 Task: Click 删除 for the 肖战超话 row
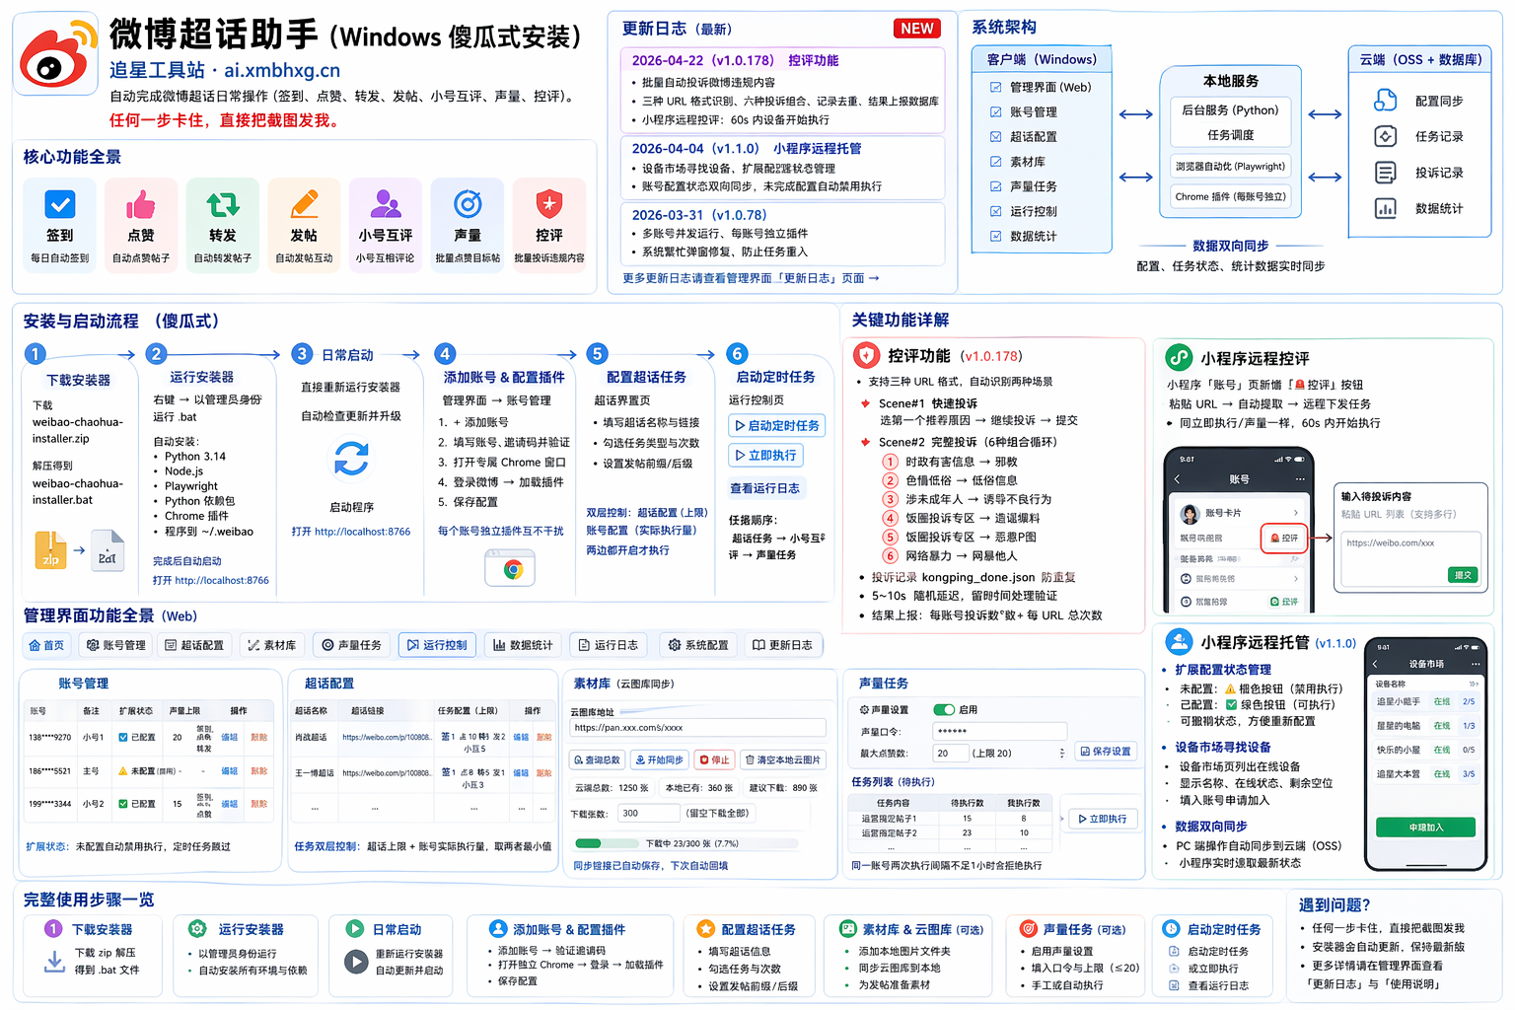(543, 737)
